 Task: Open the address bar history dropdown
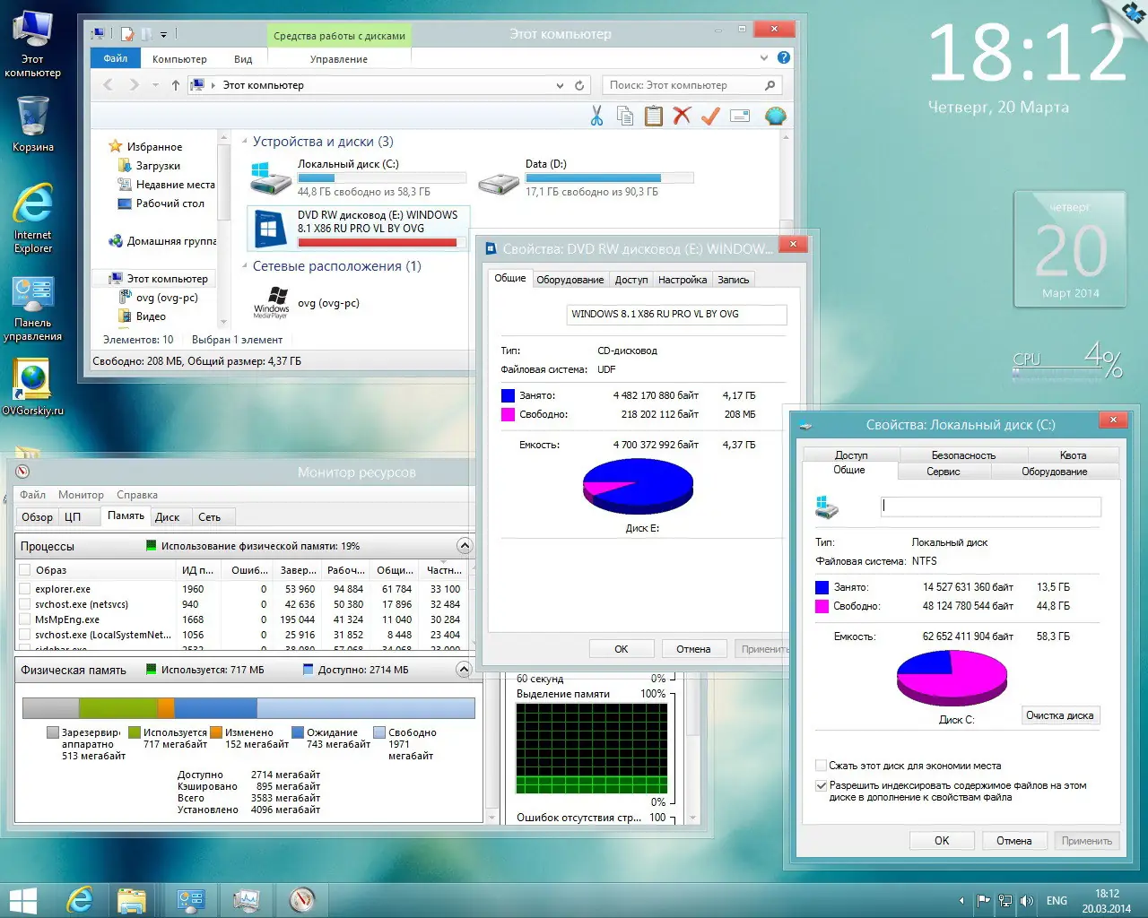pos(560,85)
